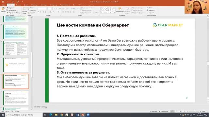
Task: Switch to the Вставка ribbon tab
Action: (18, 5)
